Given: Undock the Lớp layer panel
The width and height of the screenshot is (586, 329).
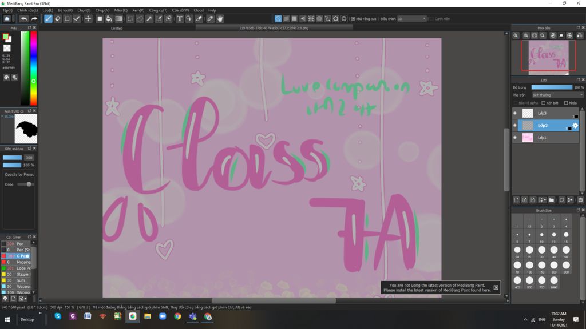Looking at the screenshot, I should click(x=578, y=80).
